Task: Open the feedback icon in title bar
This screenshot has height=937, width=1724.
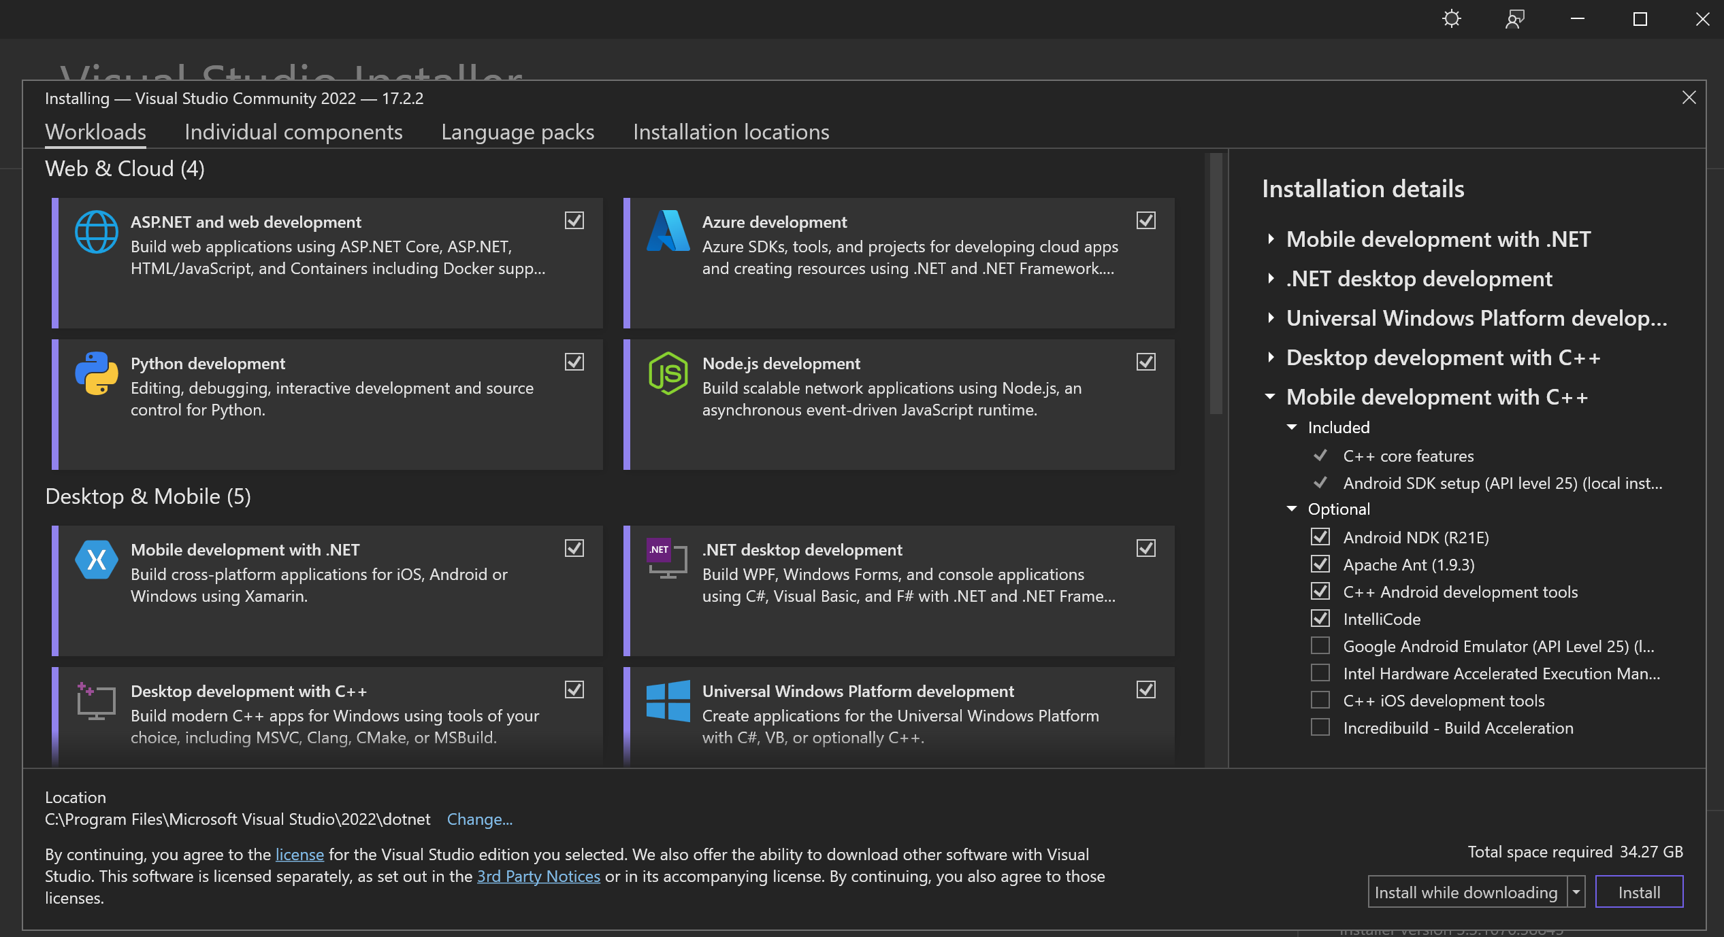Action: pos(1514,19)
